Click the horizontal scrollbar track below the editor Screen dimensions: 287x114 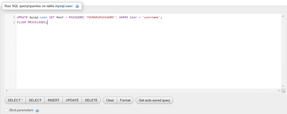(140, 91)
